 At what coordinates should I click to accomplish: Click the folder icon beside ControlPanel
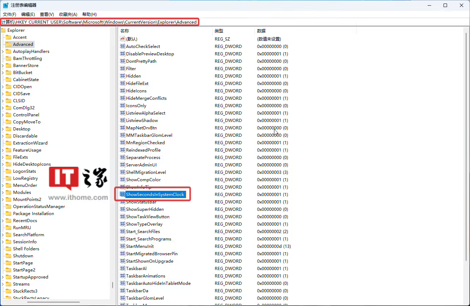coord(8,115)
